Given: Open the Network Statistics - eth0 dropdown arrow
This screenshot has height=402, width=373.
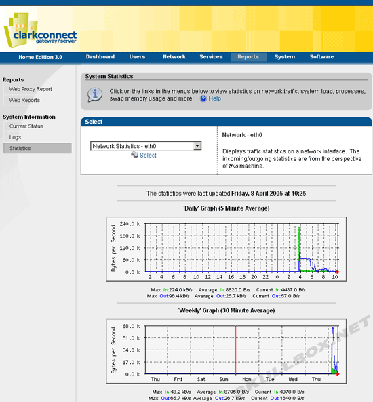Looking at the screenshot, I should (x=197, y=146).
